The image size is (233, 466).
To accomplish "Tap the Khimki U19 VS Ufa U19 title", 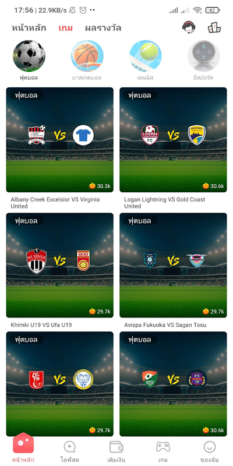I will coord(41,325).
